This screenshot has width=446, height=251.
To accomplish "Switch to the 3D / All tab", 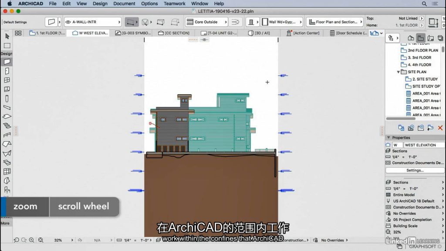I will point(259,33).
